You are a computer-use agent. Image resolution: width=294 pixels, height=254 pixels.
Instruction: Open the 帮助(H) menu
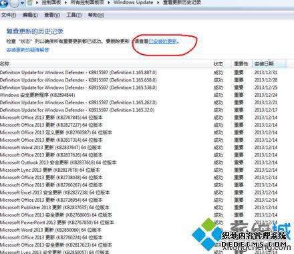click(x=96, y=15)
